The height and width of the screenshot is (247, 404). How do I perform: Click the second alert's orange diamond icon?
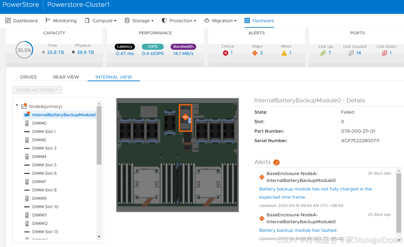(x=262, y=219)
